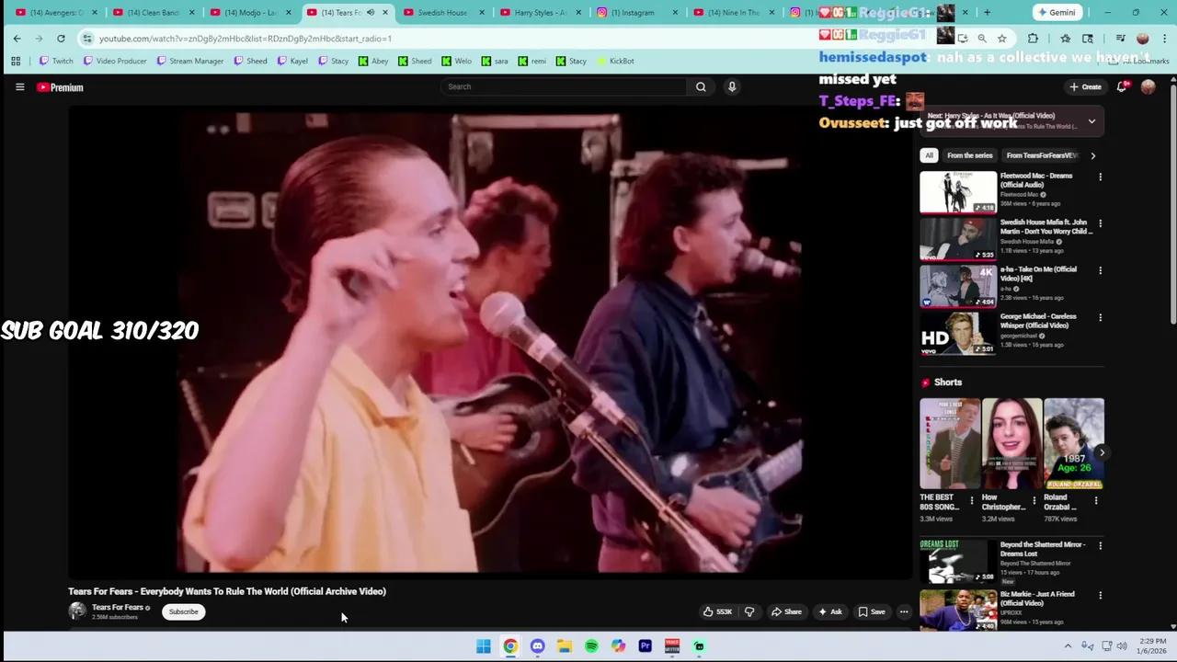Like the Tears For Fears video
The width and height of the screenshot is (1177, 662).
(718, 611)
